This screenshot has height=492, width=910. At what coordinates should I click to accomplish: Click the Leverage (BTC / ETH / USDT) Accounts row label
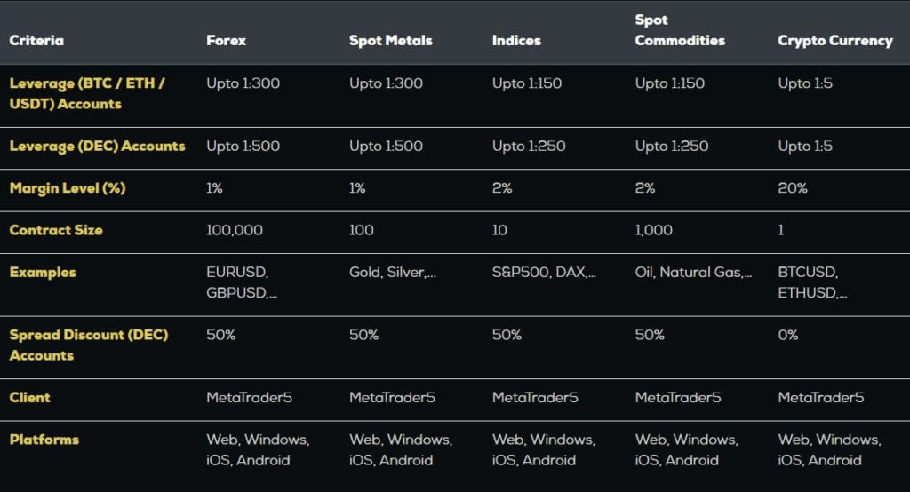pos(87,93)
